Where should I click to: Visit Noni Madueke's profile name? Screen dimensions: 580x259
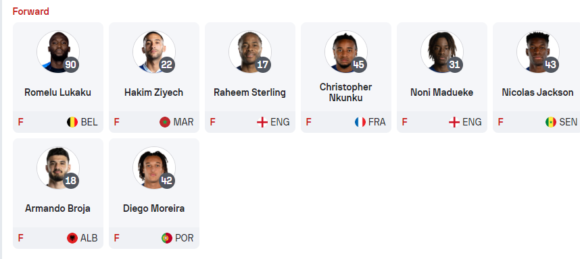tap(441, 92)
